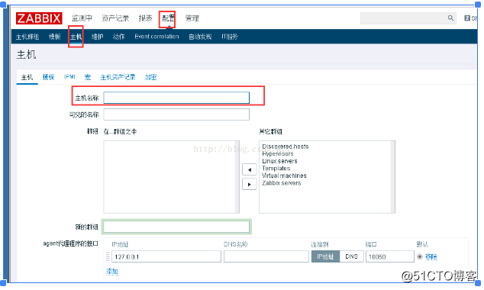Go to IT服务 submenu
The image size is (484, 290).
[x=230, y=37]
